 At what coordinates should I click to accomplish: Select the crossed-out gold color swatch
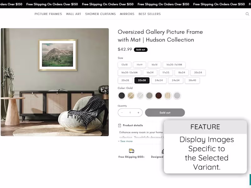click(x=131, y=96)
